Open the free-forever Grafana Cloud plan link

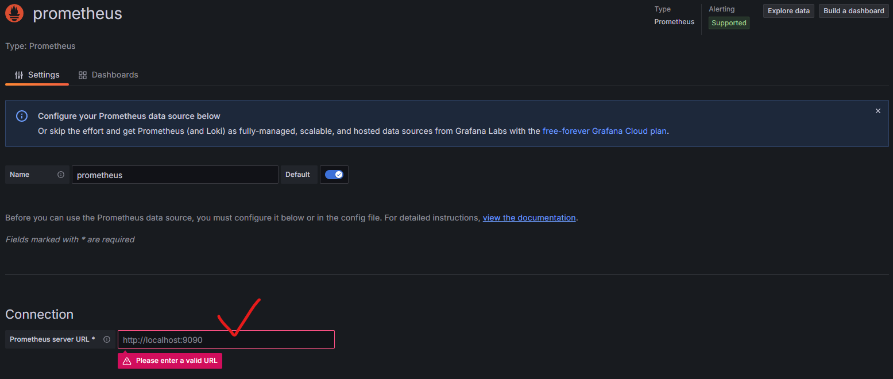(x=604, y=131)
